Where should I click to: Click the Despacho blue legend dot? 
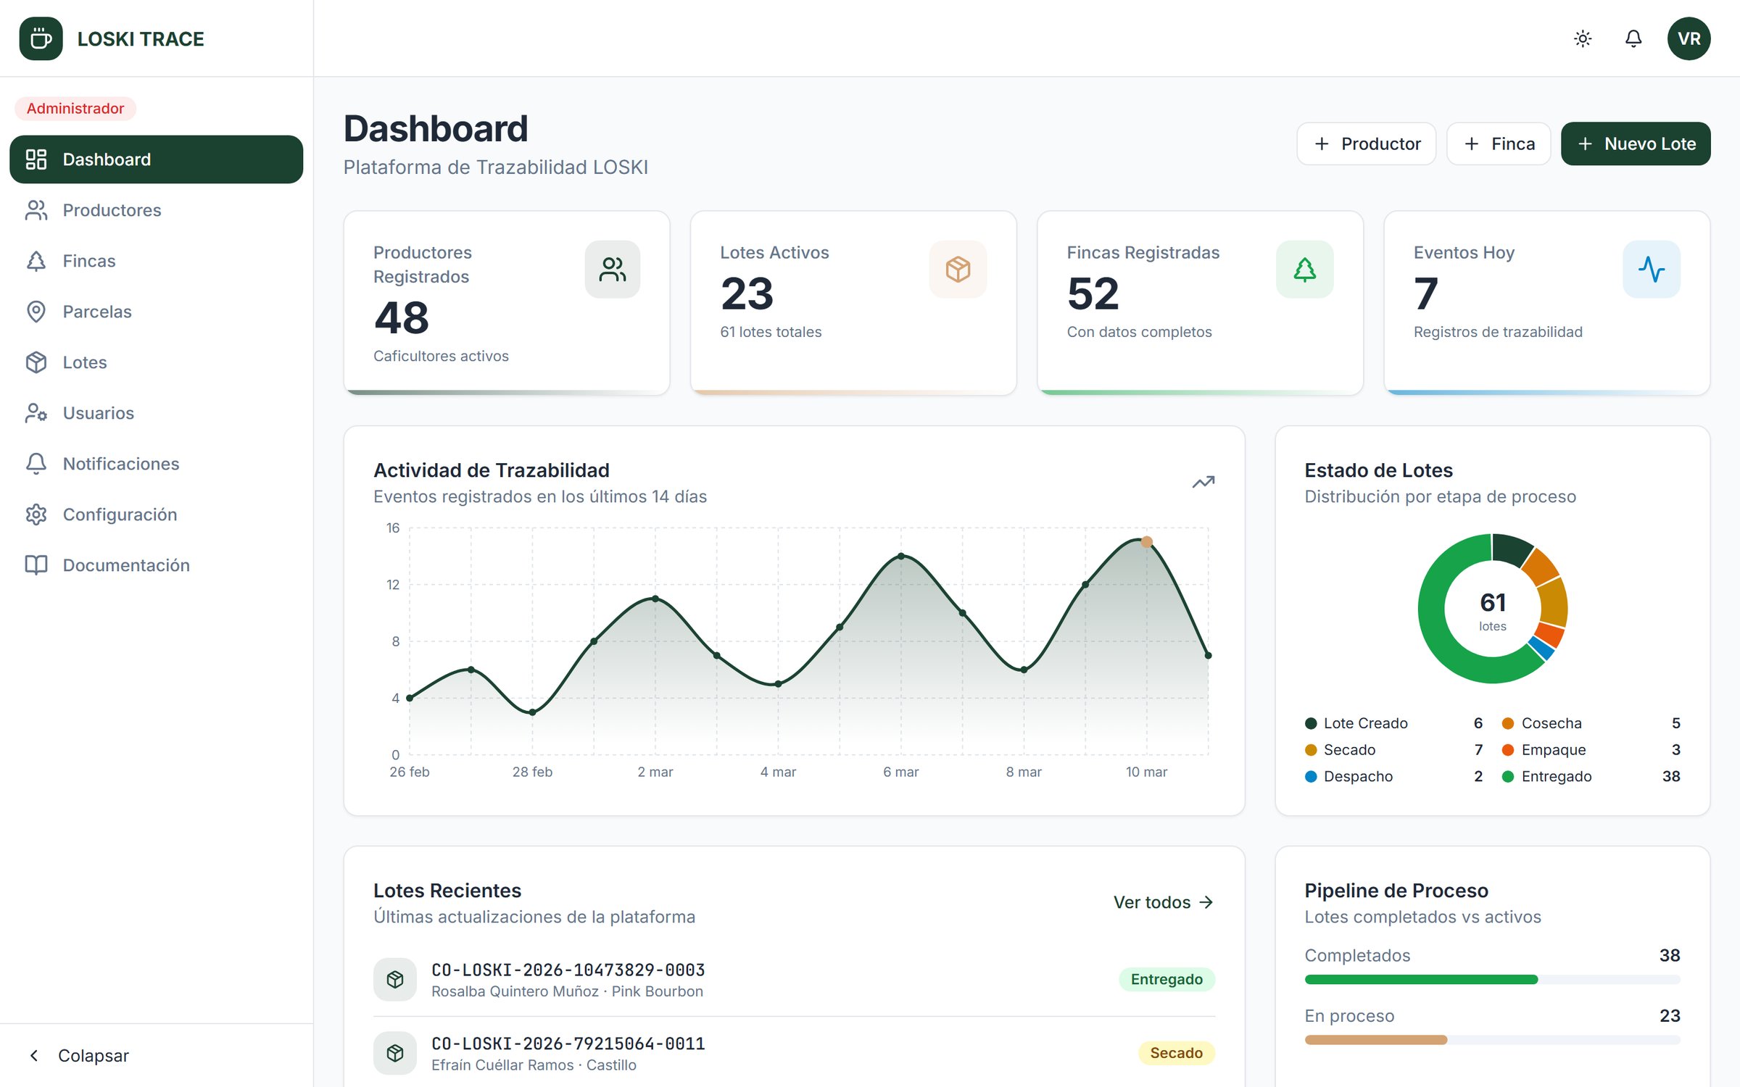coord(1311,776)
